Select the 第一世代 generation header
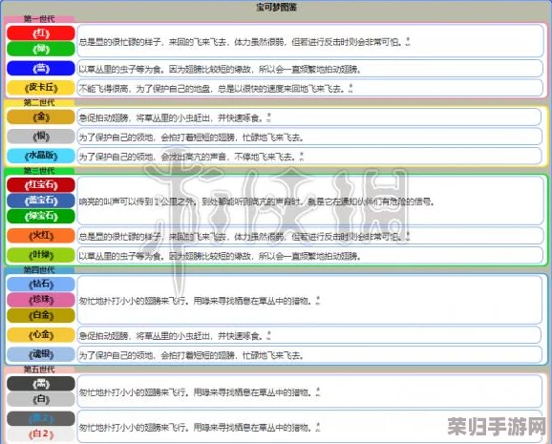Image resolution: width=552 pixels, height=444 pixels. coord(39,19)
